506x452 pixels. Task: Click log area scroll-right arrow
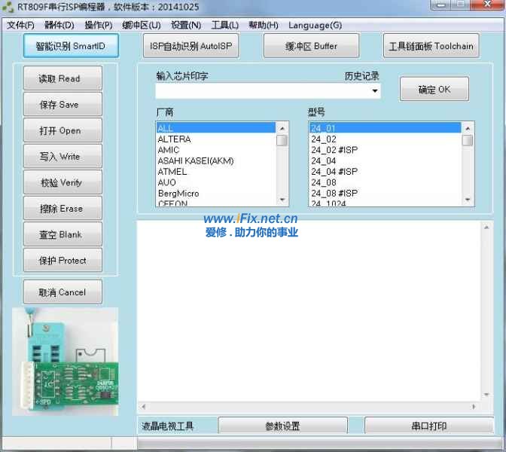(x=474, y=407)
